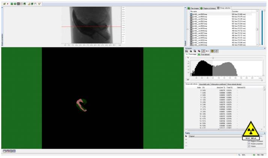Open the From image histogram tab
This screenshot has height=158, width=268.
click(191, 54)
